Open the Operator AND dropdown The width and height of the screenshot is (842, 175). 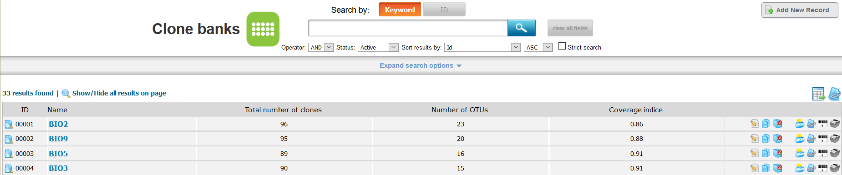[x=321, y=47]
